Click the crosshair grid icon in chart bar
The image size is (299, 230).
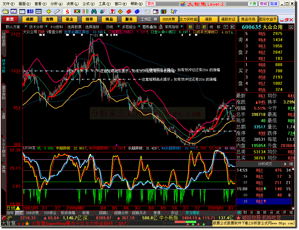pyautogui.click(x=198, y=27)
